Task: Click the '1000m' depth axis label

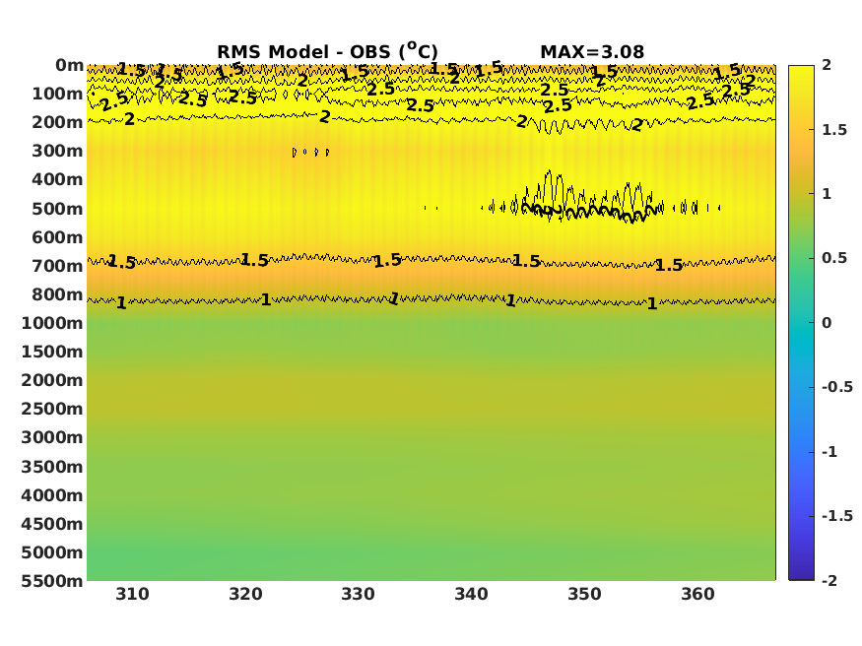Action: pyautogui.click(x=52, y=324)
